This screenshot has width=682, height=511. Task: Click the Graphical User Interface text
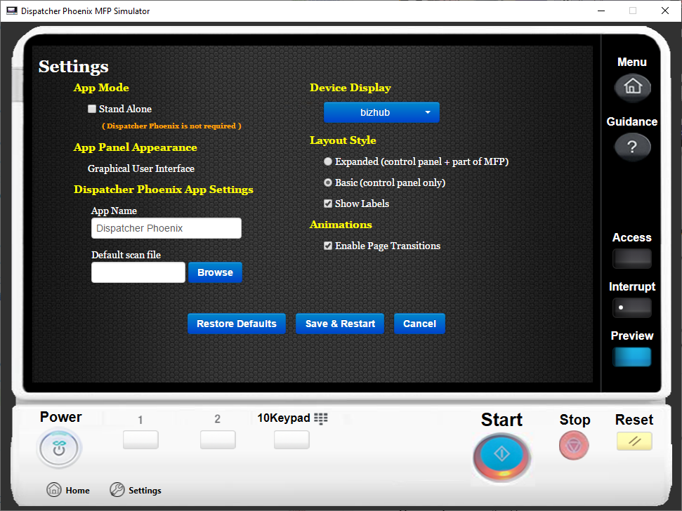coord(141,168)
